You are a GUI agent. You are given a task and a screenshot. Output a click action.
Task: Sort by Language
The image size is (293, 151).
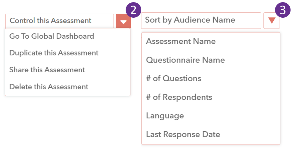tap(165, 116)
